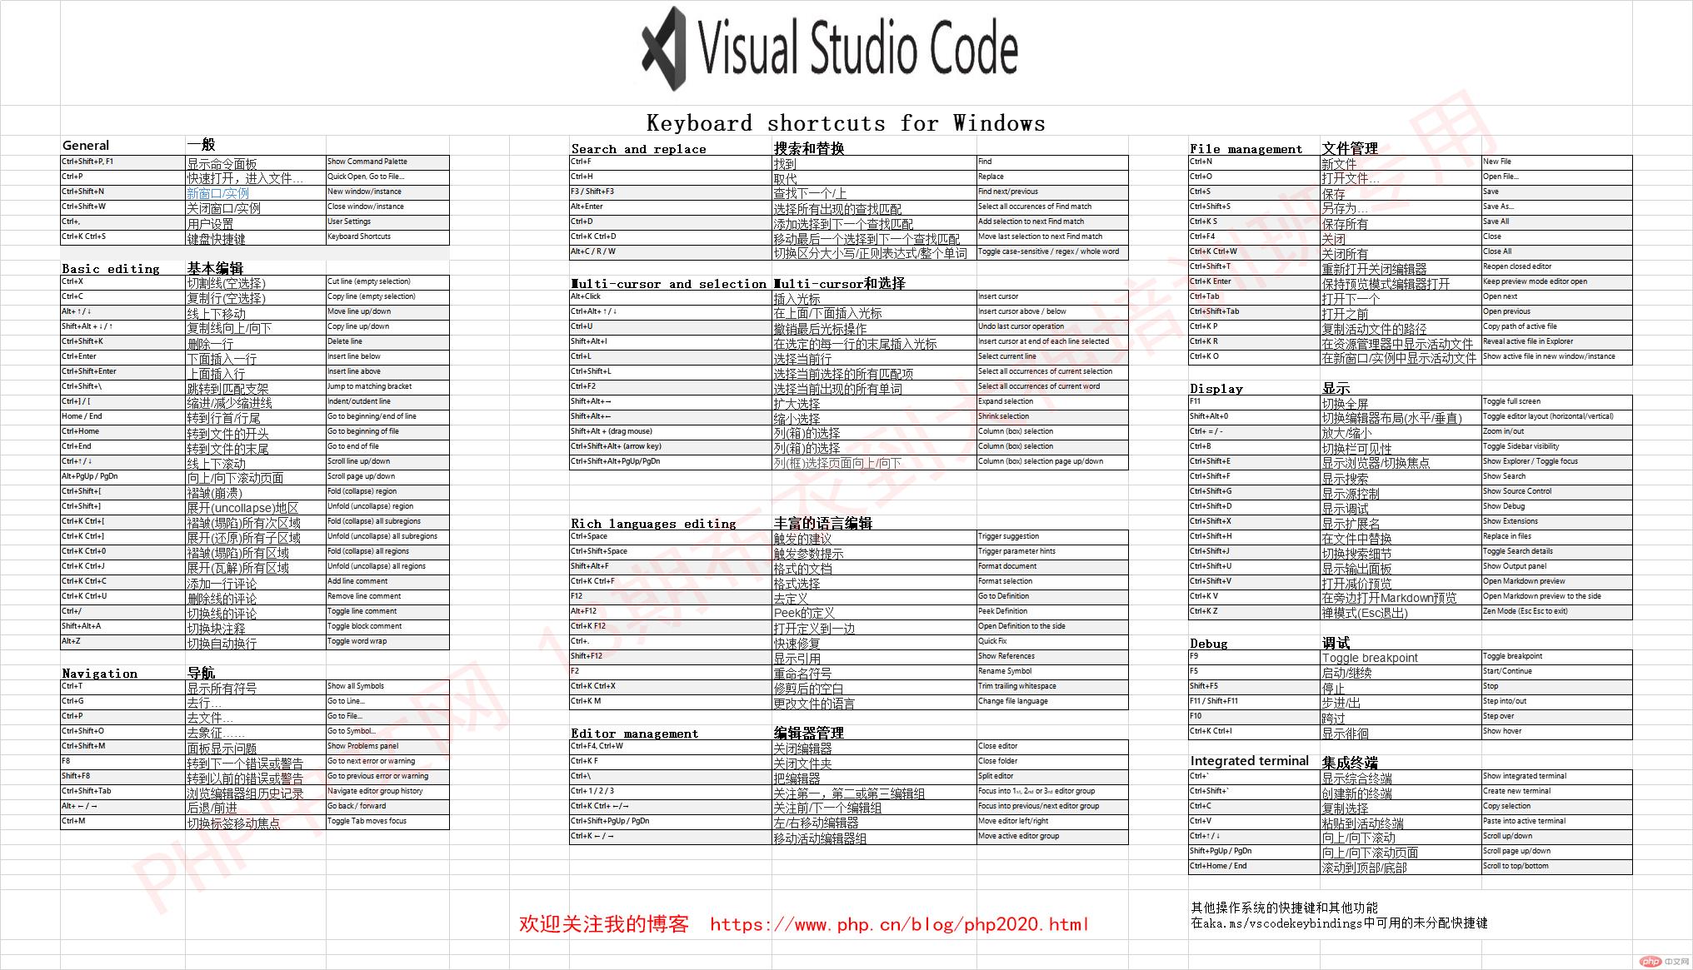Click the 'Save As...' cell

tap(1556, 207)
